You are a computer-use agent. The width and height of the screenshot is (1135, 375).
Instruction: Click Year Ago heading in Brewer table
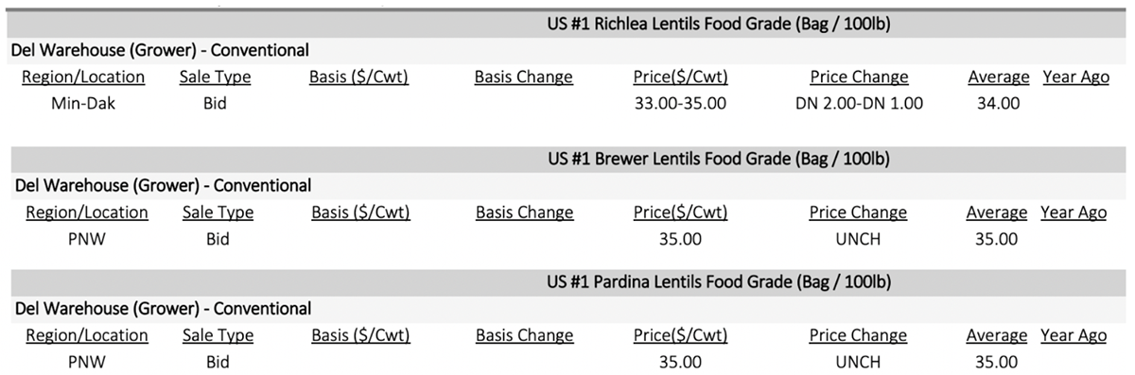click(x=1074, y=213)
